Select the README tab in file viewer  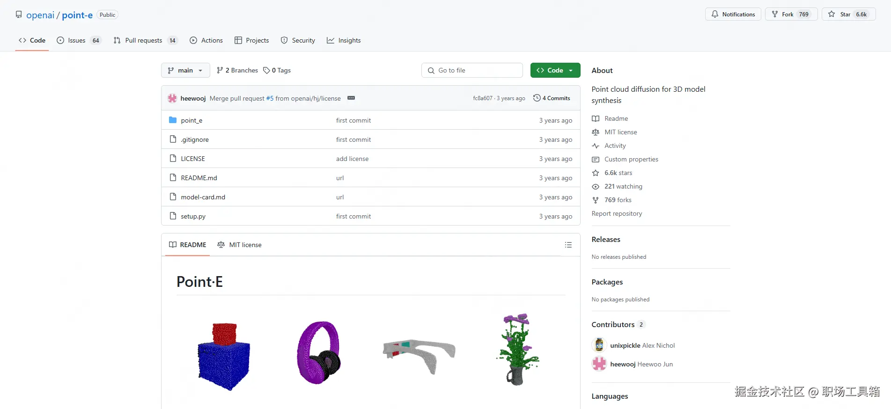(187, 245)
